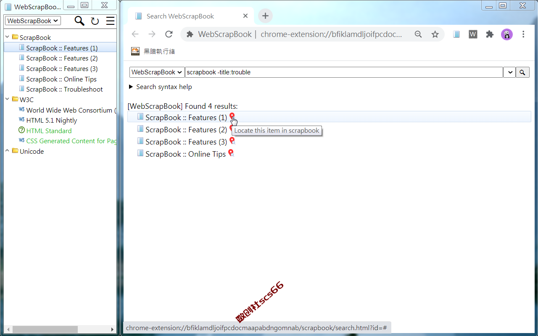Click the sidebar horizontal scrollbar thumb
Screen dimensions: 538x336
point(45,329)
